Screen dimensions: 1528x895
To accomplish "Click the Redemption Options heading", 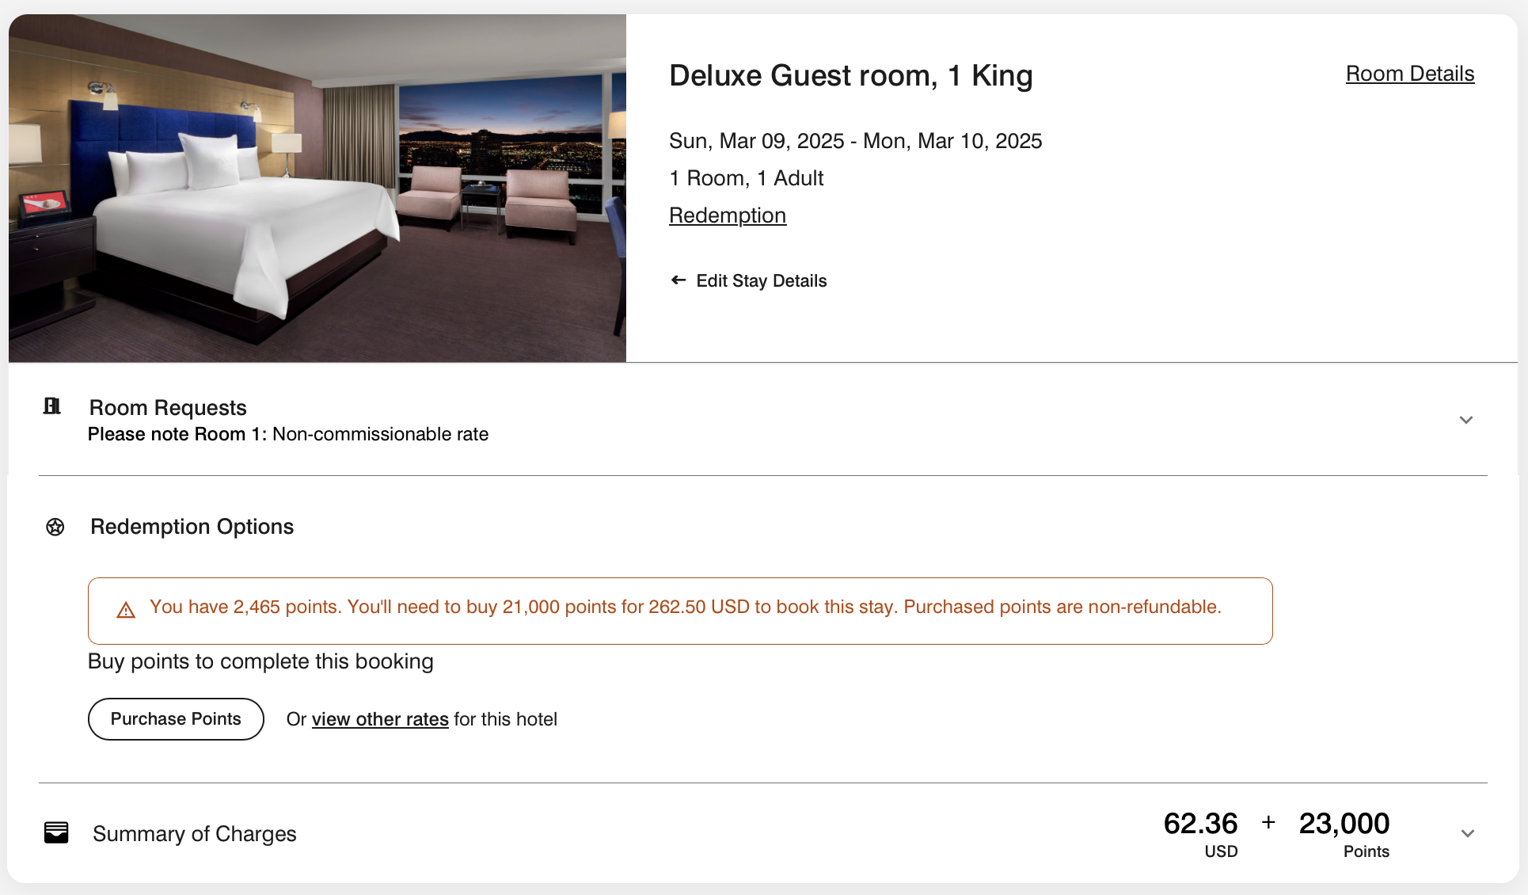I will 192,527.
